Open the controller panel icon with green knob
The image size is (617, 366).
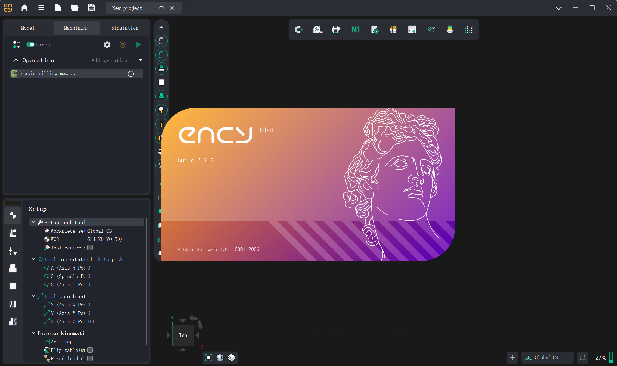[x=412, y=30]
